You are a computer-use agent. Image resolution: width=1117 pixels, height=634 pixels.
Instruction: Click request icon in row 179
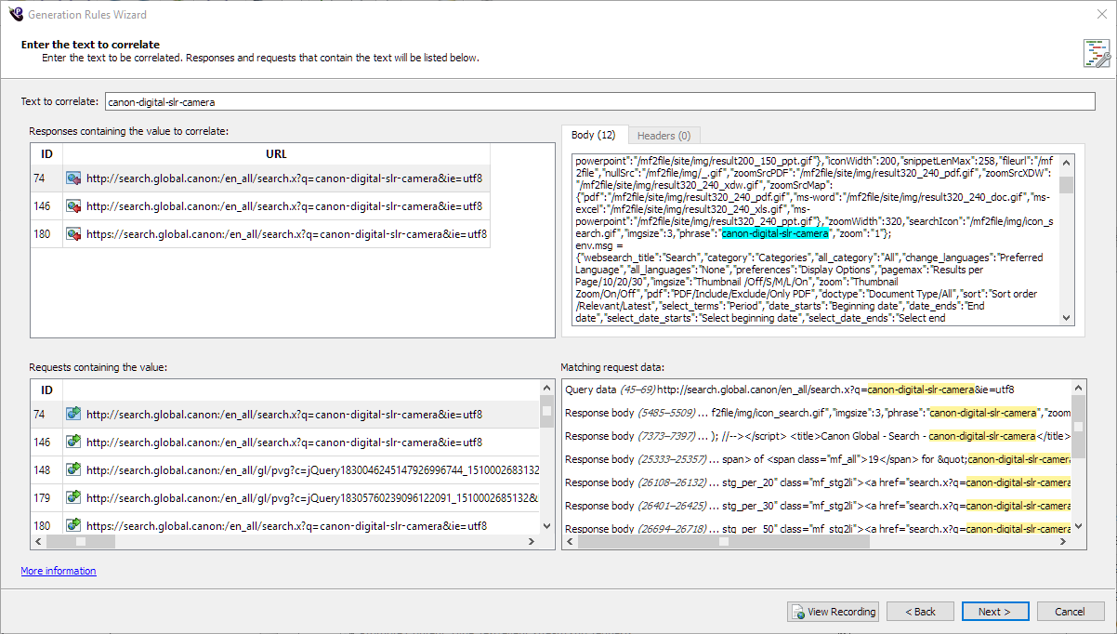pos(73,498)
